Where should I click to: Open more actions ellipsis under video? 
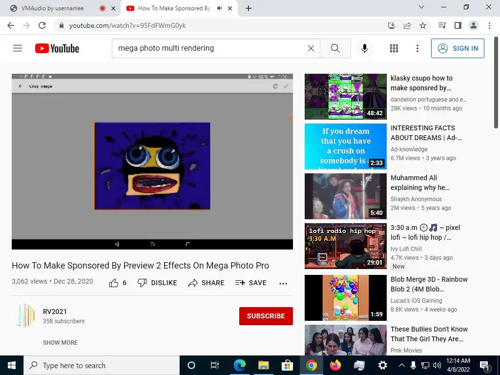(x=283, y=283)
